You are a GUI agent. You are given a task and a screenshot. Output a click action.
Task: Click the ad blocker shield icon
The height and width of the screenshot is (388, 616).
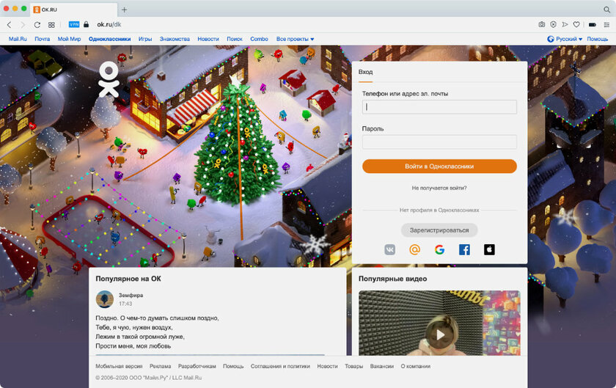tap(553, 24)
